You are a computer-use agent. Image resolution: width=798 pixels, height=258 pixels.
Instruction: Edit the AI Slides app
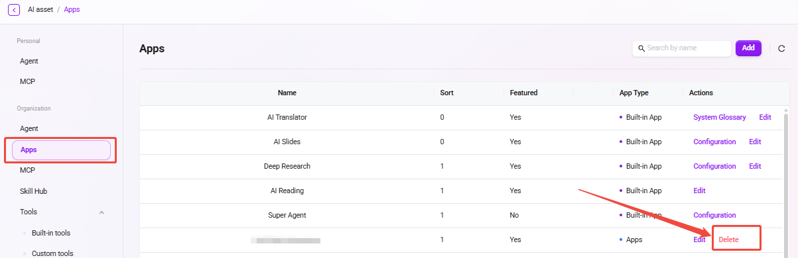tap(755, 142)
